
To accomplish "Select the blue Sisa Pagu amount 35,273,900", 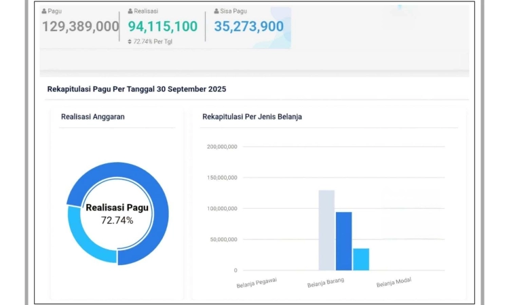I will click(x=249, y=26).
